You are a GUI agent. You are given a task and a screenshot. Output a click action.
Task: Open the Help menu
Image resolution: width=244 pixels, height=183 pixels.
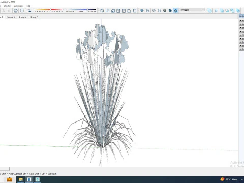click(x=28, y=6)
